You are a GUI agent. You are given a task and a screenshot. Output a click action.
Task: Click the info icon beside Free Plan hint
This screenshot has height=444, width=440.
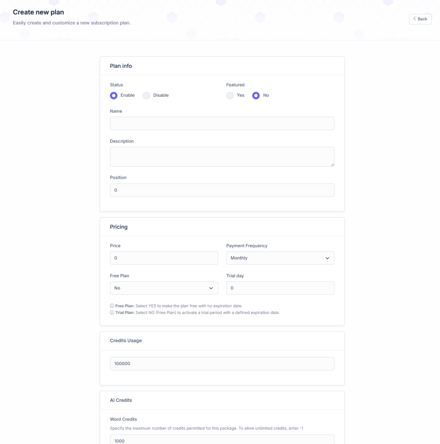pos(112,306)
